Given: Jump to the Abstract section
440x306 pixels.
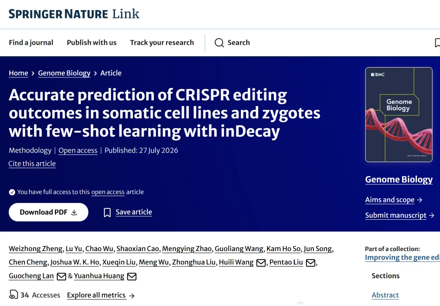Looking at the screenshot, I should click(x=385, y=295).
